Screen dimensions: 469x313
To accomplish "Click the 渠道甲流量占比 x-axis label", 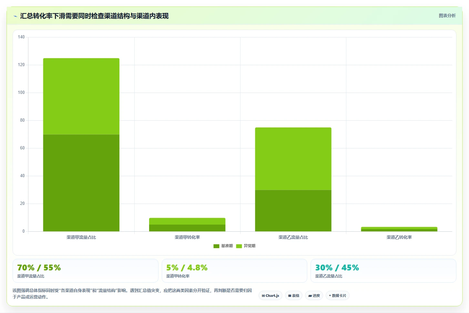I will click(x=81, y=237).
